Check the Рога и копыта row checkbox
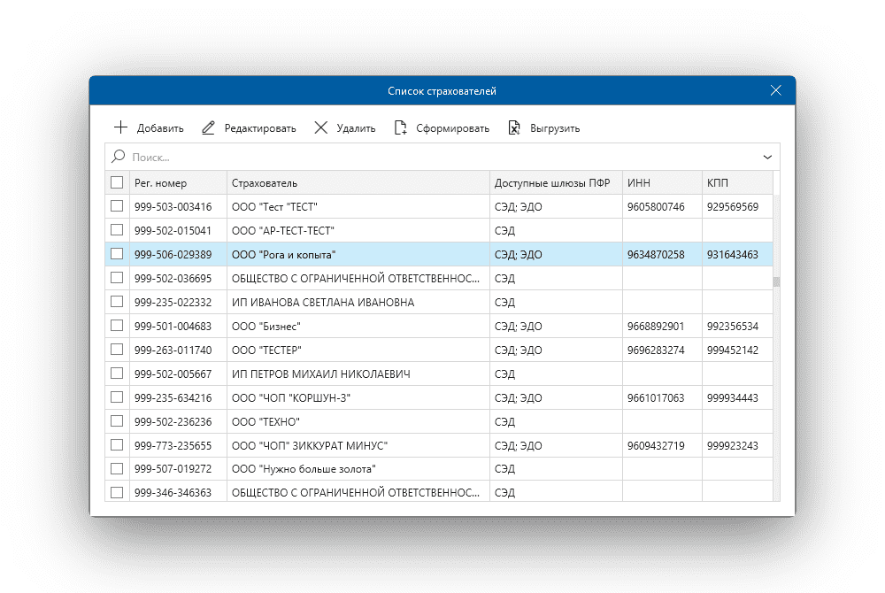 117,254
